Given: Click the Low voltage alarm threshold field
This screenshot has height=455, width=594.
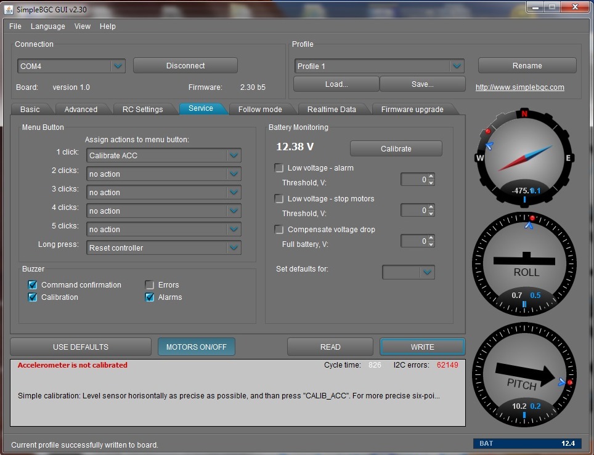Looking at the screenshot, I should pos(413,180).
